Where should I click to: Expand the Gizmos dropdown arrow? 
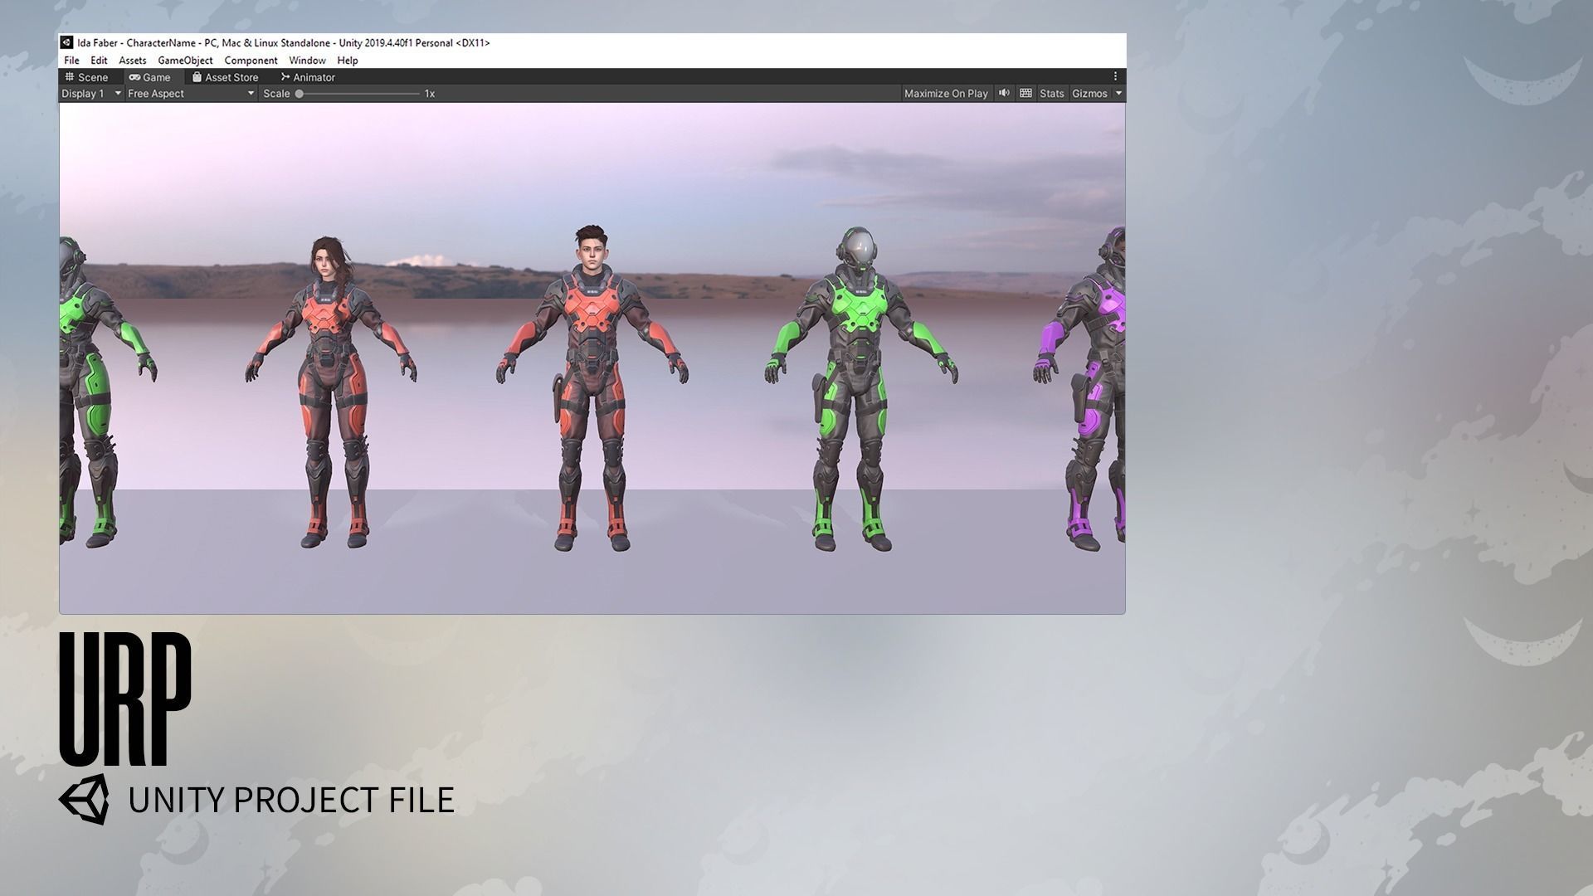1118,94
